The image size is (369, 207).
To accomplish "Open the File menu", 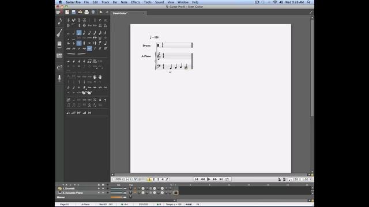I will pyautogui.click(x=86, y=2).
